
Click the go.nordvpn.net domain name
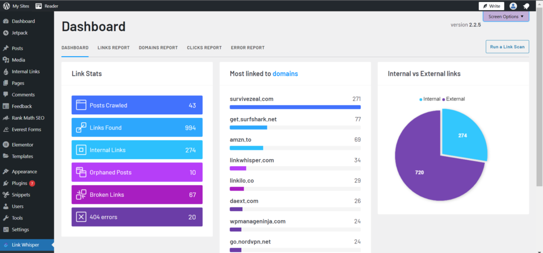point(250,242)
